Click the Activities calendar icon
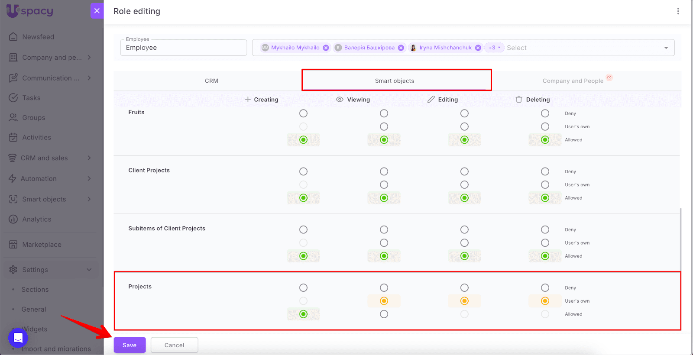 coord(13,138)
